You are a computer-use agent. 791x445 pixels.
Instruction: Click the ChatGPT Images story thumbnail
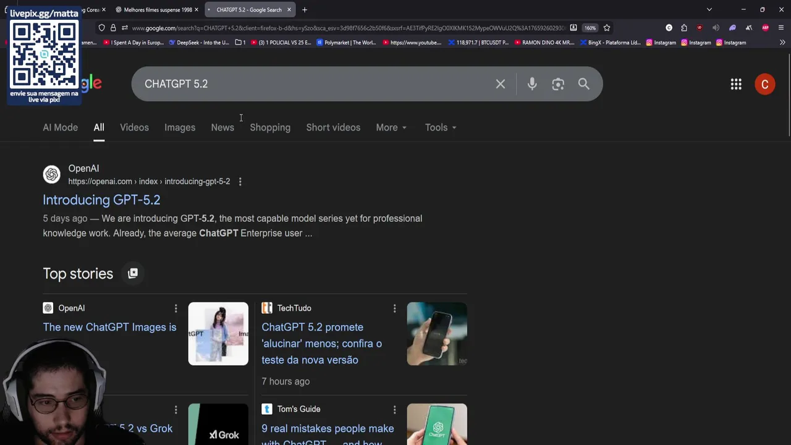pos(218,334)
